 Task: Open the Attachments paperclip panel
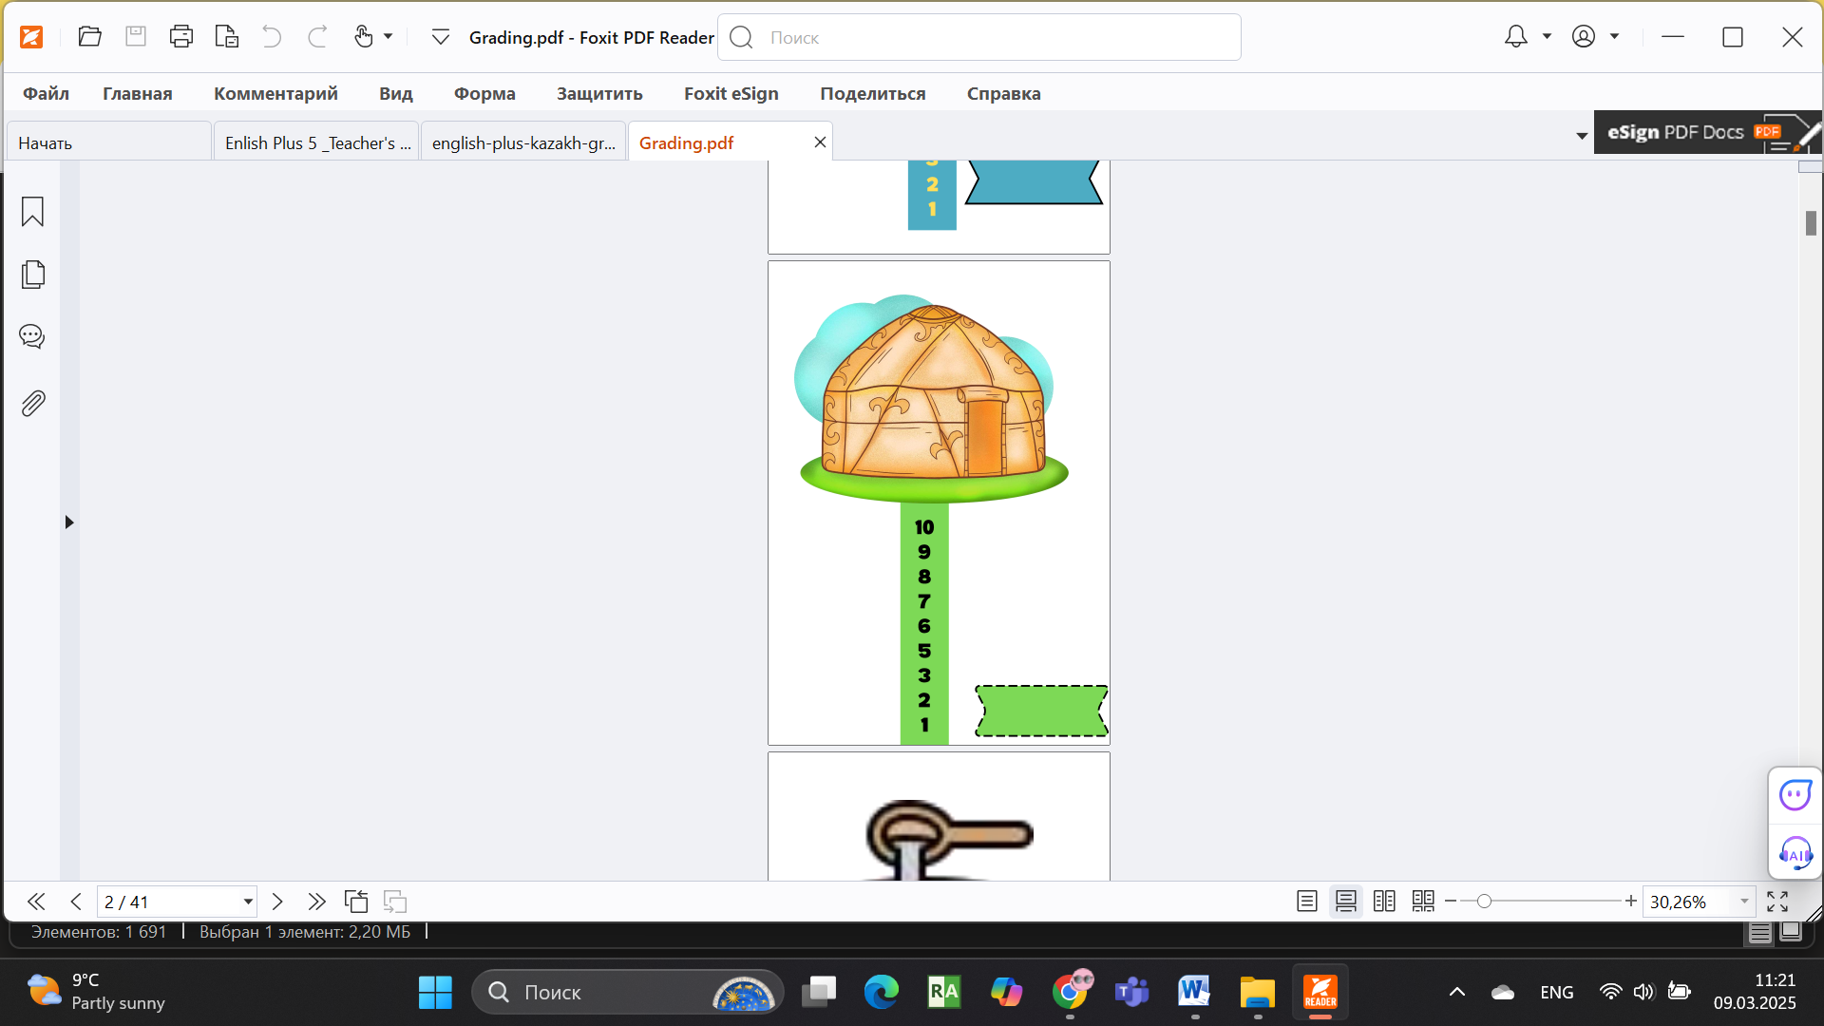click(x=32, y=404)
